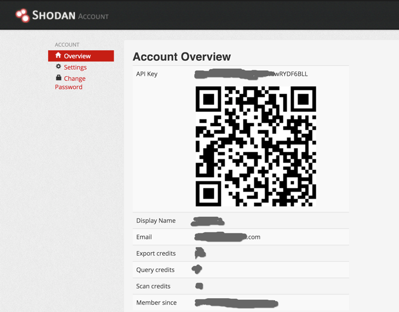Click the Scan credits row label
Viewport: 399px width, 312px height.
[154, 287]
